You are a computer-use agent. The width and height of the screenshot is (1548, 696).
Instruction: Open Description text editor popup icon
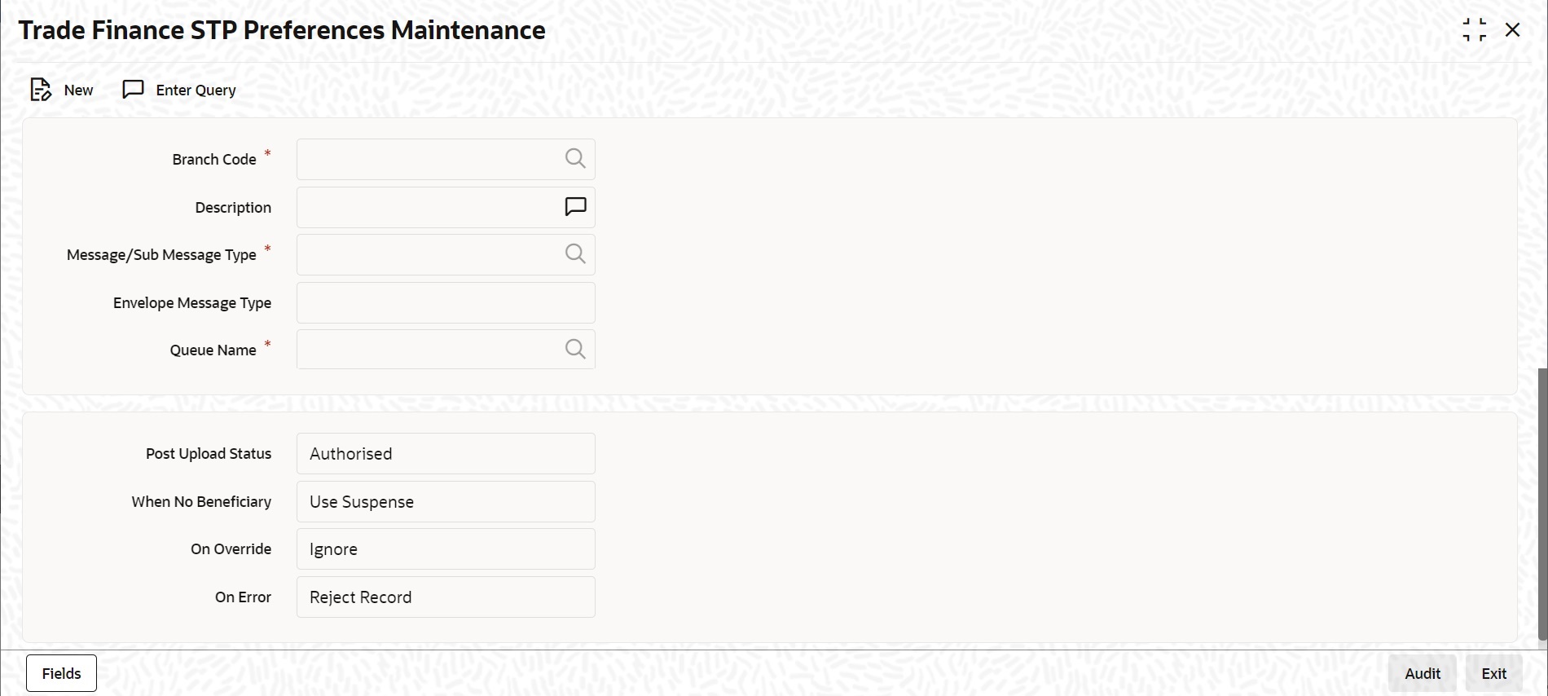tap(575, 207)
